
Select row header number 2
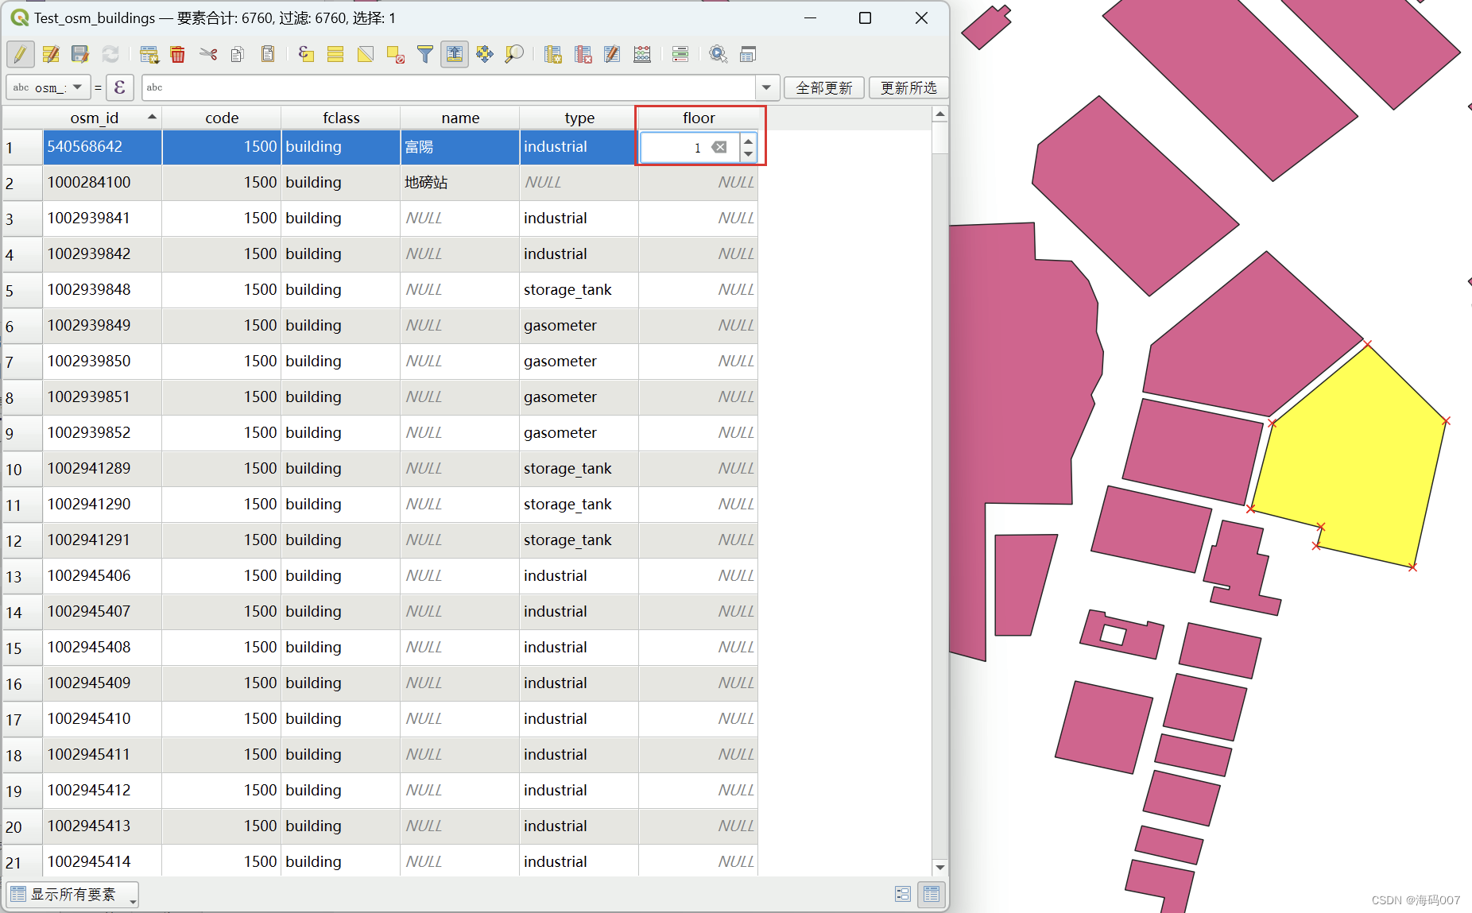click(22, 184)
